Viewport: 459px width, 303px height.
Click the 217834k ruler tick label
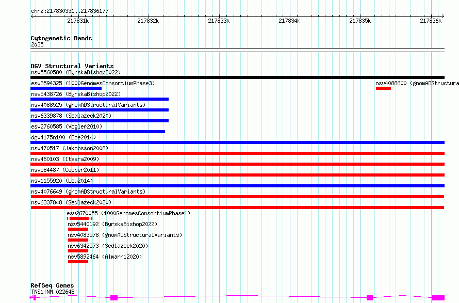tap(289, 21)
